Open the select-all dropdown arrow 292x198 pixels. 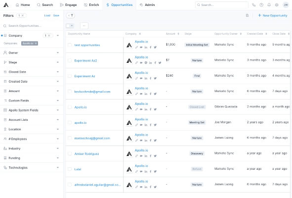pos(72,26)
